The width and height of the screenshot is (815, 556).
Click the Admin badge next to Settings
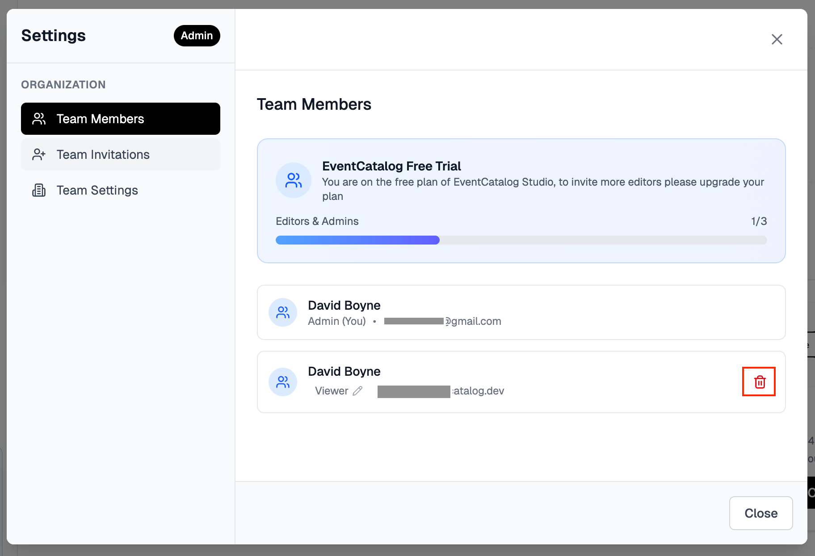[197, 36]
